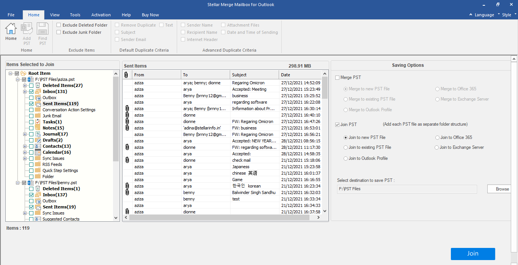Expand the Calendar(16) node
The height and width of the screenshot is (265, 518).
click(x=25, y=152)
